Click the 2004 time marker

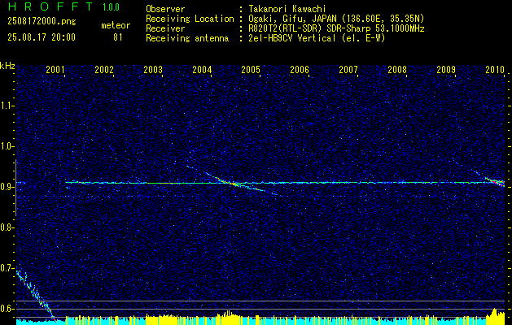click(x=202, y=69)
